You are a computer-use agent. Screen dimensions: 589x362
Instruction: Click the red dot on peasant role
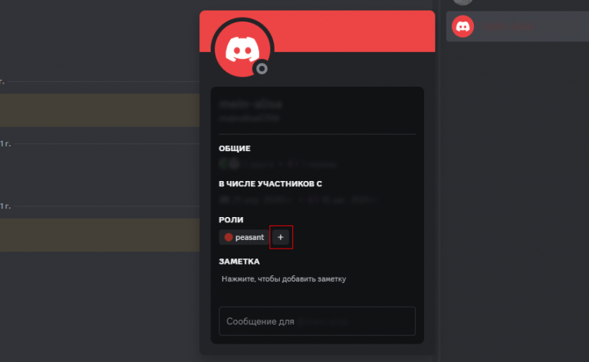click(x=229, y=237)
